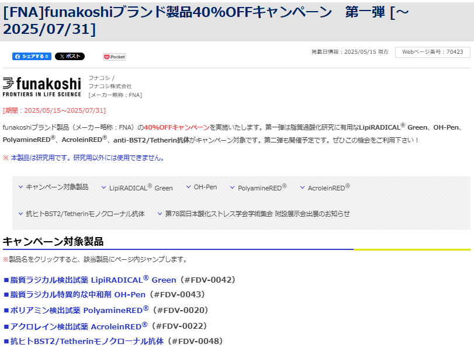The height and width of the screenshot is (358, 474).
Task: Open 抗ヒトBST2/Tetherinモノクローナル抗体 product link
Action: pos(87,341)
